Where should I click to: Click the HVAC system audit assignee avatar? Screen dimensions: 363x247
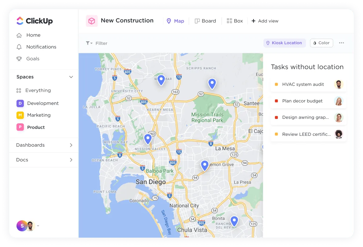[x=339, y=85]
